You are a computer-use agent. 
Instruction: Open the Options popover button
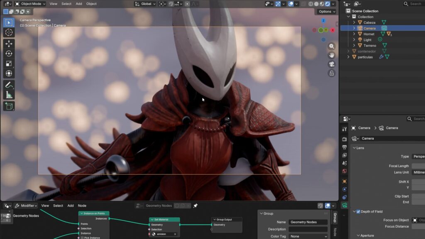coord(326,12)
